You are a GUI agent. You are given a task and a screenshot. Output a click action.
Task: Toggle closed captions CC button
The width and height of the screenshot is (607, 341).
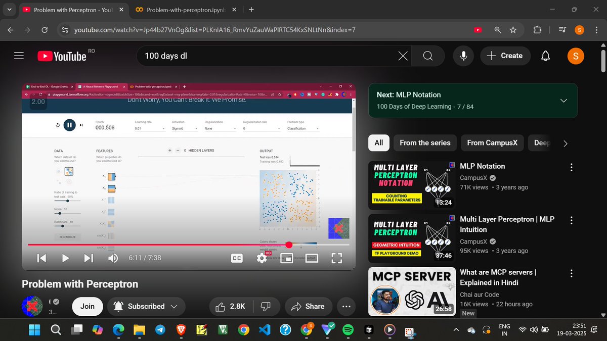[236, 258]
